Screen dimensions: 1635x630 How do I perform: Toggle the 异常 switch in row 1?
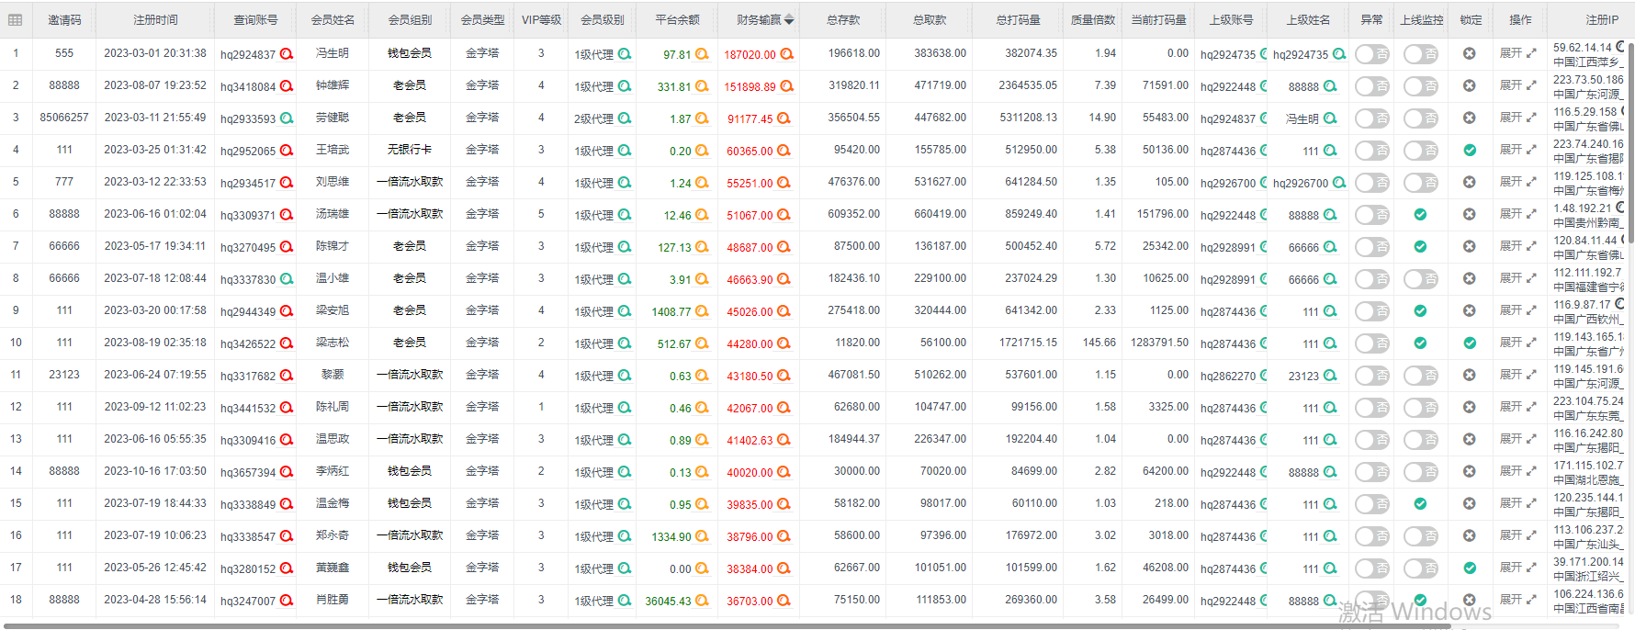1371,54
